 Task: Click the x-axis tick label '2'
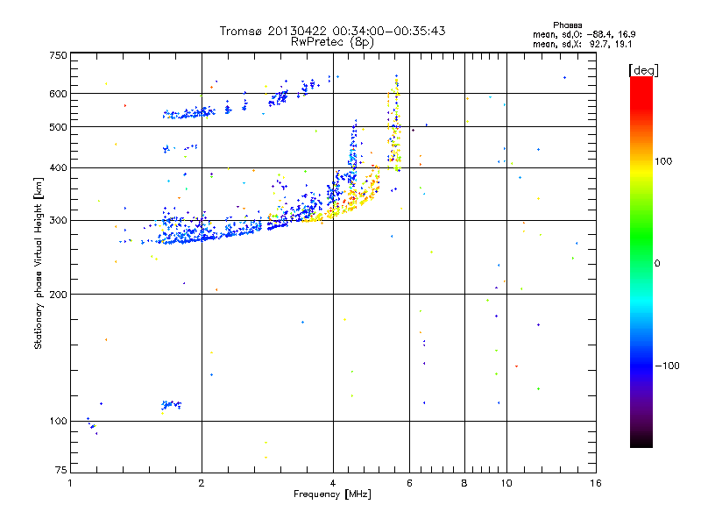(x=202, y=483)
